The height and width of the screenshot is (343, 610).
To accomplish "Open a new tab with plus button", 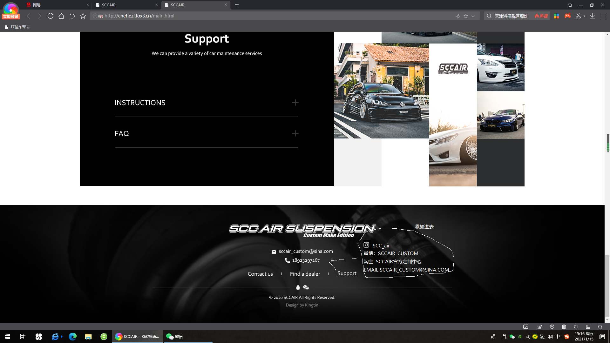I will tap(237, 5).
